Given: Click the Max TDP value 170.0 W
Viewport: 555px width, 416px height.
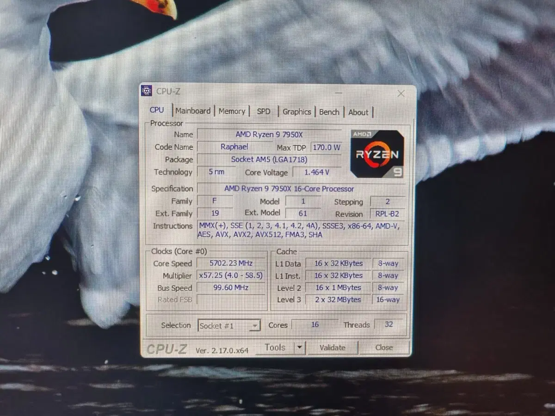Looking at the screenshot, I should pyautogui.click(x=327, y=148).
